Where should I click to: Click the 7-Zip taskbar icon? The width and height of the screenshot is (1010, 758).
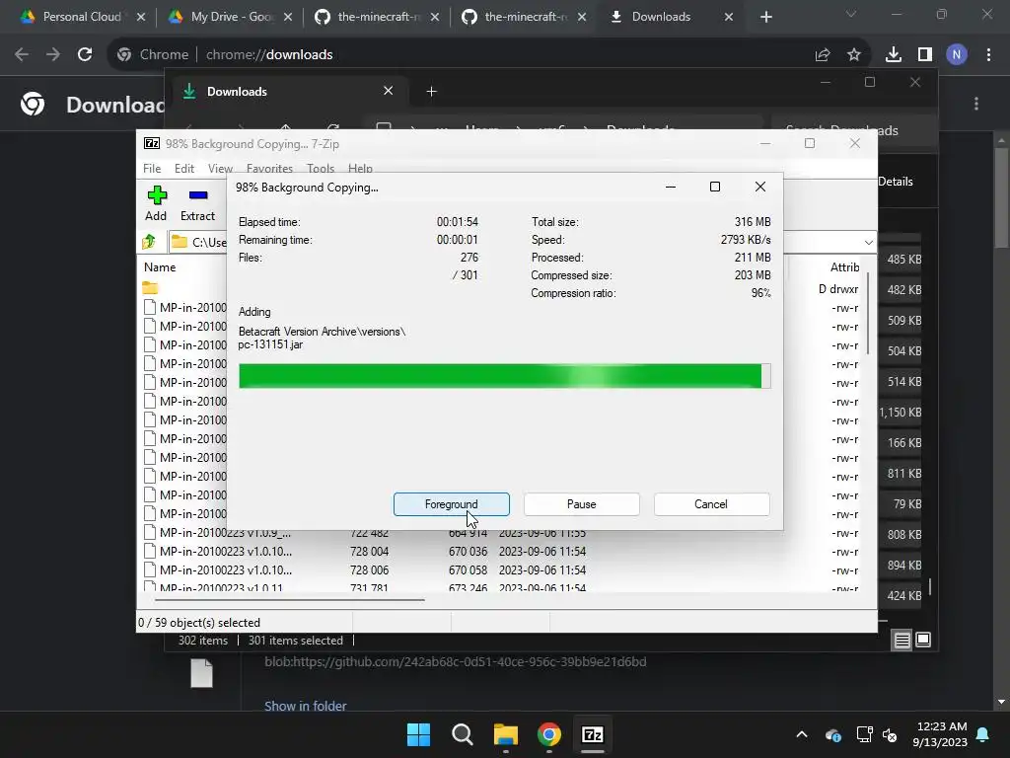pyautogui.click(x=593, y=734)
